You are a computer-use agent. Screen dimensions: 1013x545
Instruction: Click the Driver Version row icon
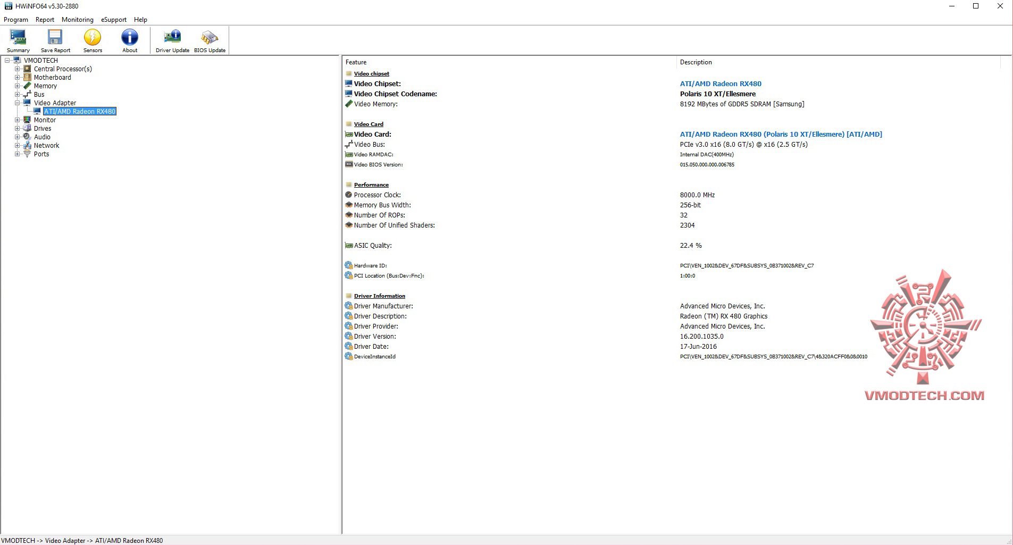pos(349,336)
